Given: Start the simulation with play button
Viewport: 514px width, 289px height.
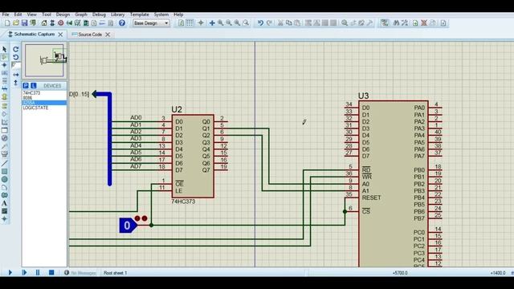Looking at the screenshot, I should point(10,272).
